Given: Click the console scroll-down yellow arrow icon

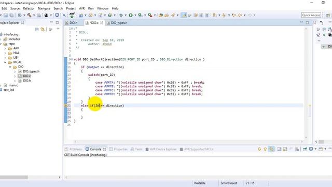Looking at the screenshot, I should tap(259, 149).
